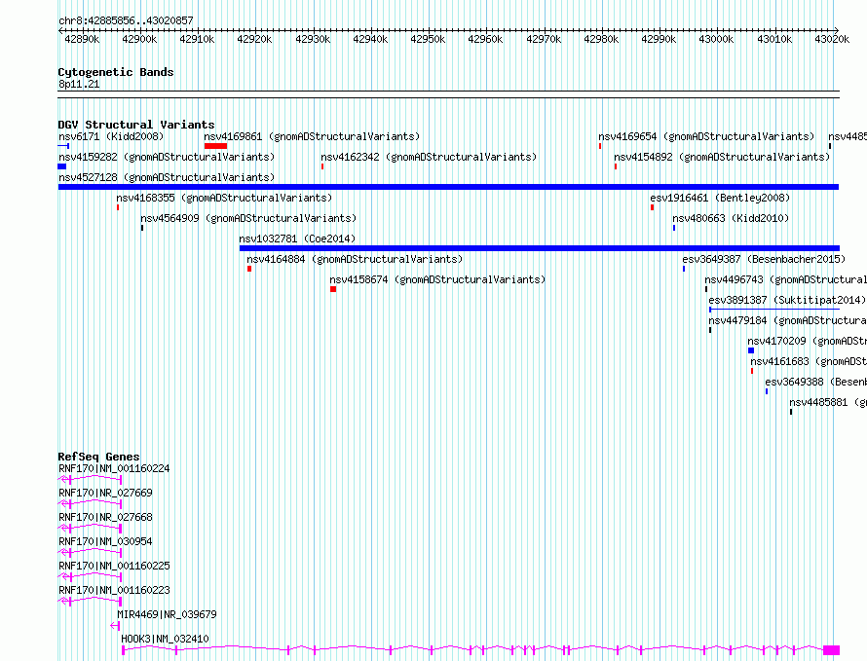This screenshot has width=867, height=661.
Task: Click nsv4169654 gnomAD variant label
Action: pos(706,136)
